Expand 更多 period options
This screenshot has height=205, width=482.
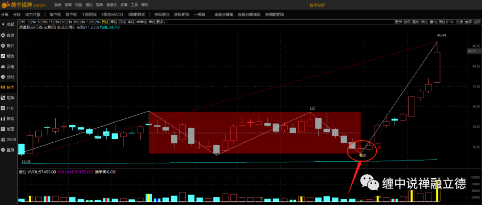161,22
